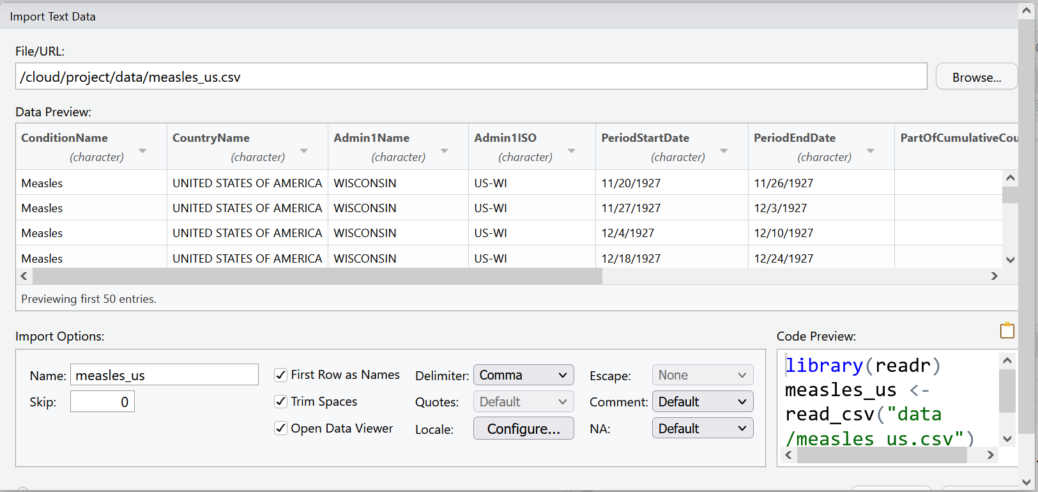Open CountryName column type dropdown arrow
This screenshot has height=492, width=1038.
304,151
